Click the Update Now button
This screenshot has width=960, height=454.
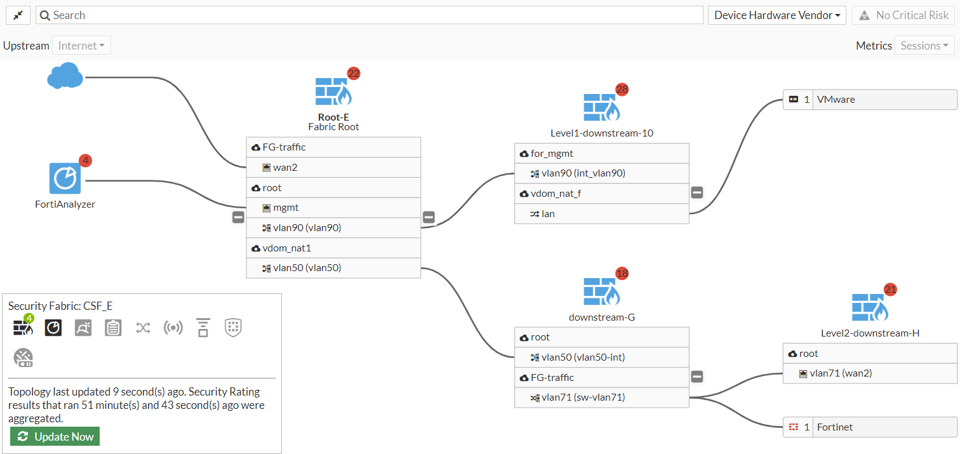[55, 437]
